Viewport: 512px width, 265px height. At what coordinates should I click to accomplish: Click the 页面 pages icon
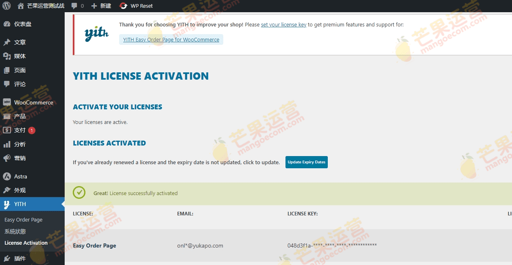tap(7, 70)
